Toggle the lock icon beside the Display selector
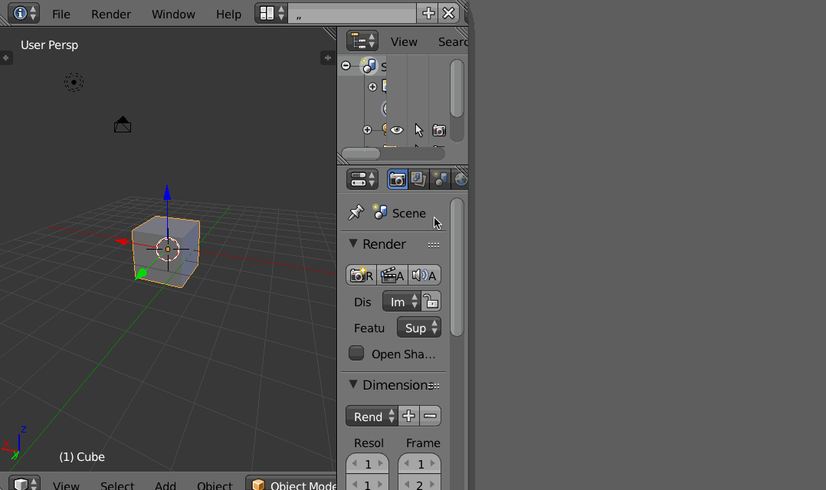 431,301
